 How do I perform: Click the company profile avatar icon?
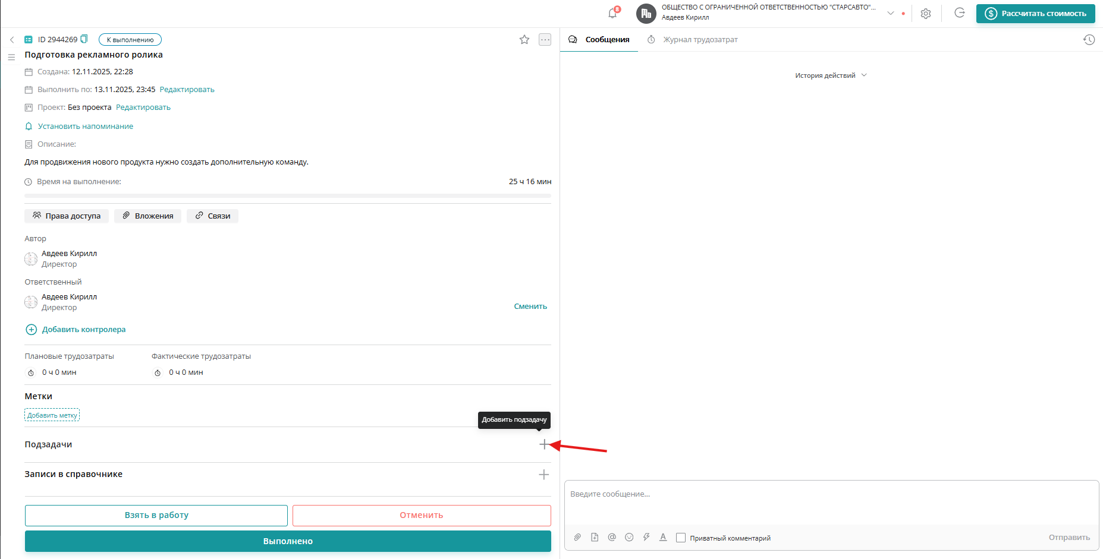(646, 13)
